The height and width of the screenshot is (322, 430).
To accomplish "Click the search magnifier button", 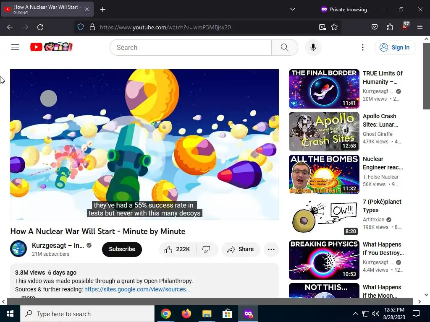I will (x=285, y=47).
